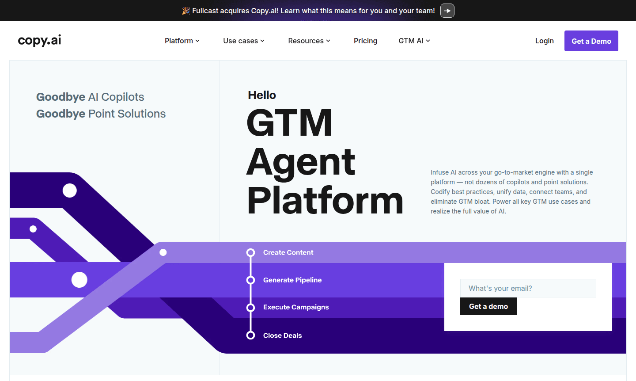Expand the Resources menu
The width and height of the screenshot is (636, 381).
309,41
